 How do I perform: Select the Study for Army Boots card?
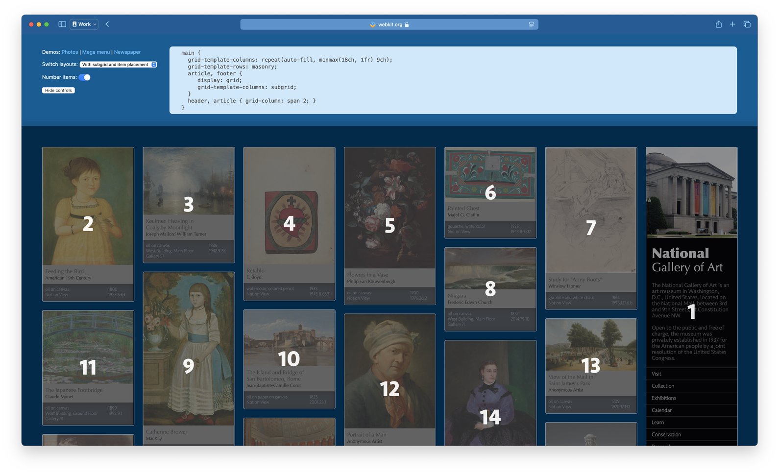tap(591, 228)
